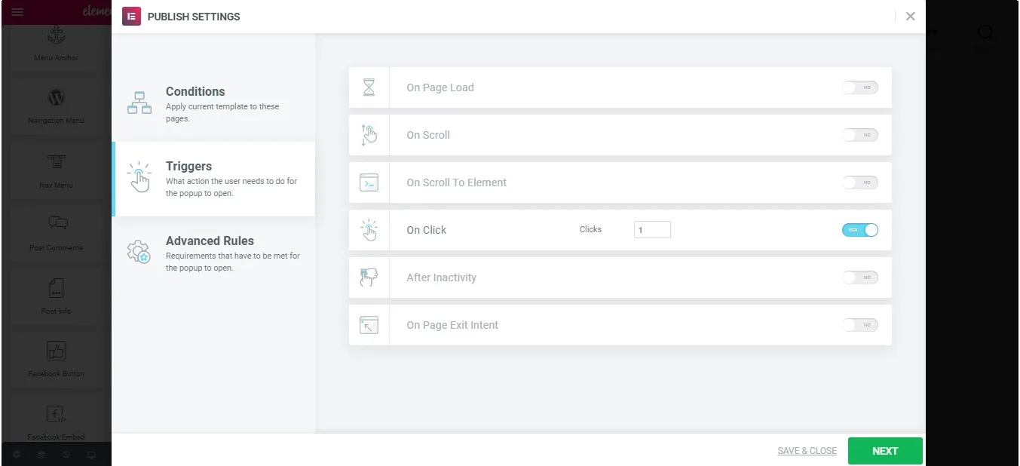Select the Navigation Menu WordPress widget
The image size is (1020, 466).
[x=56, y=106]
